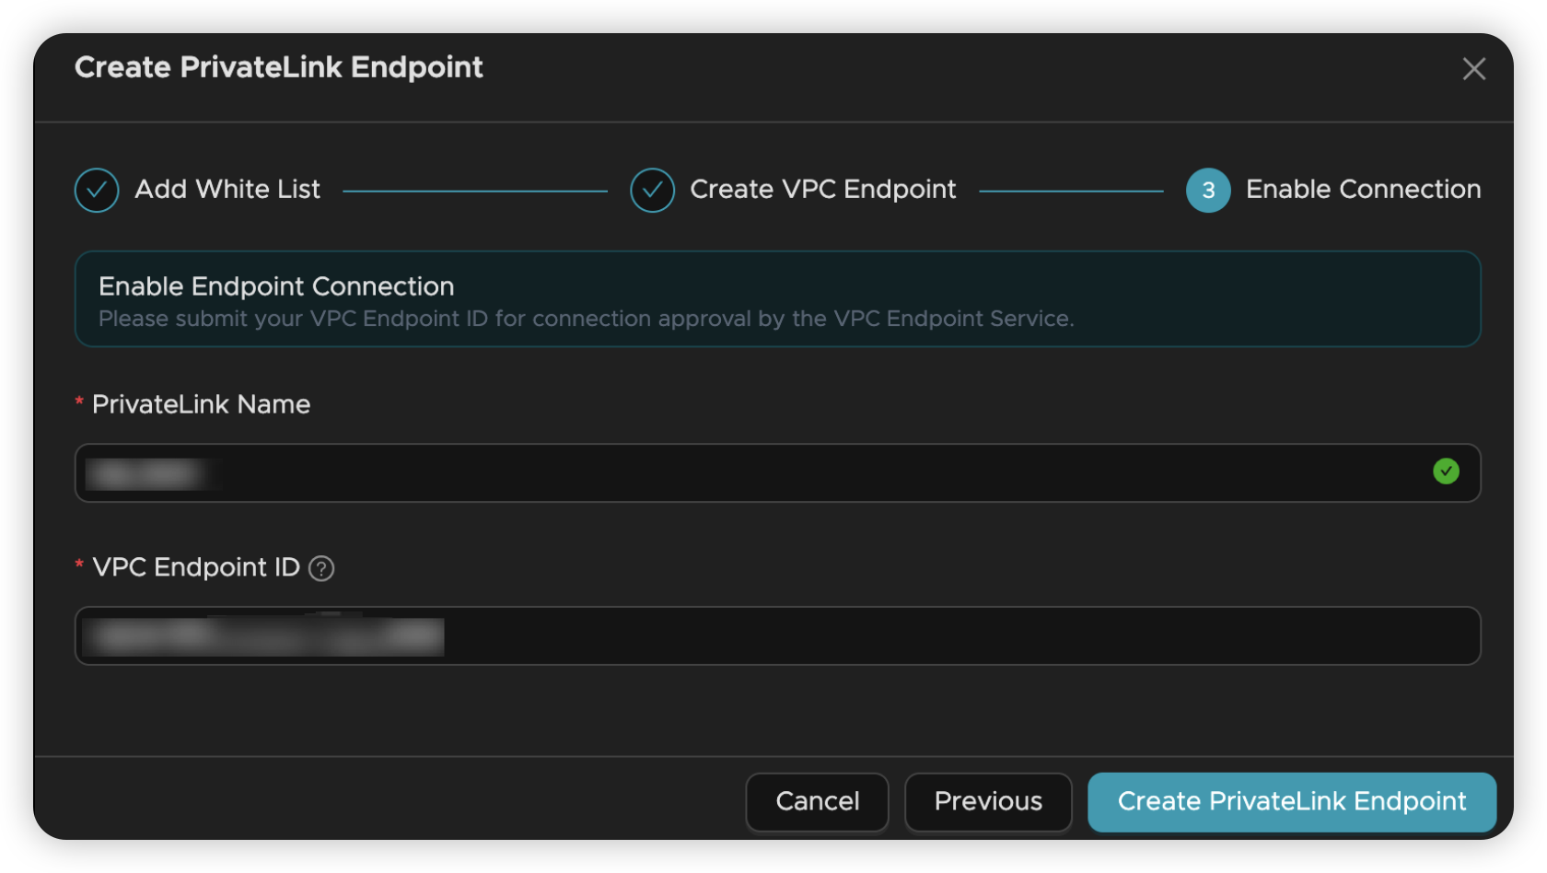Click the VPC Endpoint ID field label
Screen dimensions: 1547x873
point(196,567)
